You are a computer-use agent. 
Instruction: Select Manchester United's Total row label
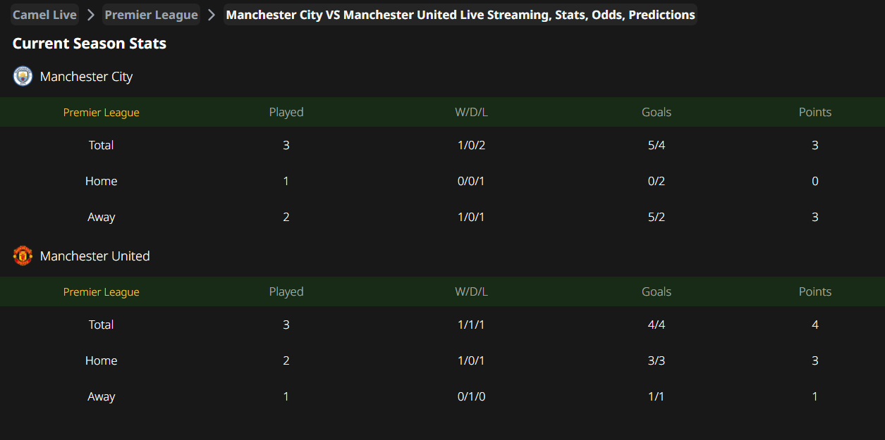tap(101, 325)
